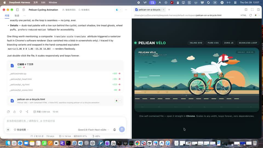Collapse the 已编辑 4 个文件 card
The image size is (263, 148).
pyautogui.click(x=65, y=66)
